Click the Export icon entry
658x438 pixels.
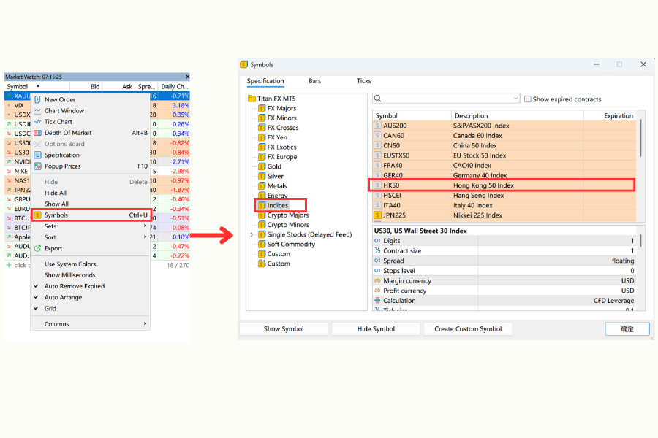coord(38,248)
